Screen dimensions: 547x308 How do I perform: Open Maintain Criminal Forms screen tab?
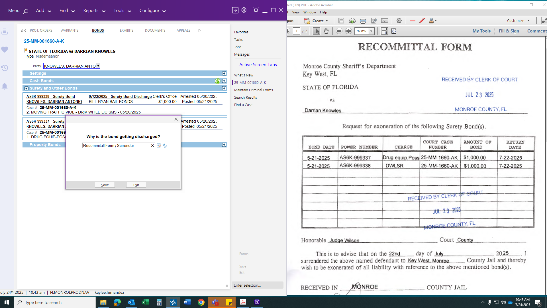click(x=254, y=90)
